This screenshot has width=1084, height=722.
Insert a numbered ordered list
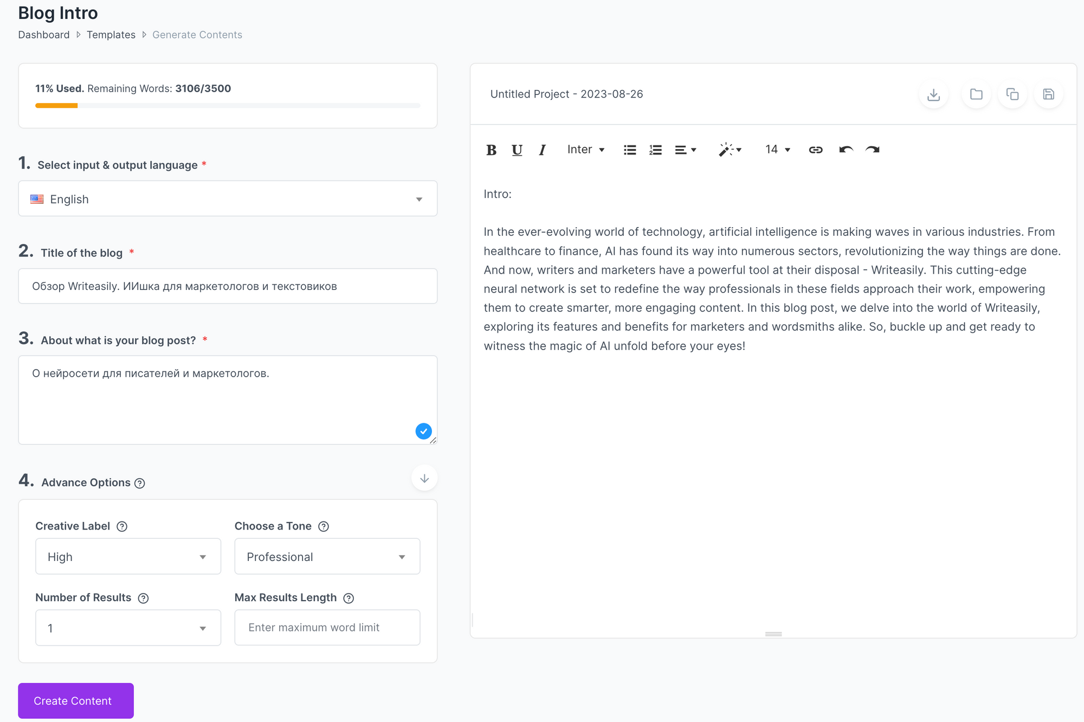[x=655, y=150]
